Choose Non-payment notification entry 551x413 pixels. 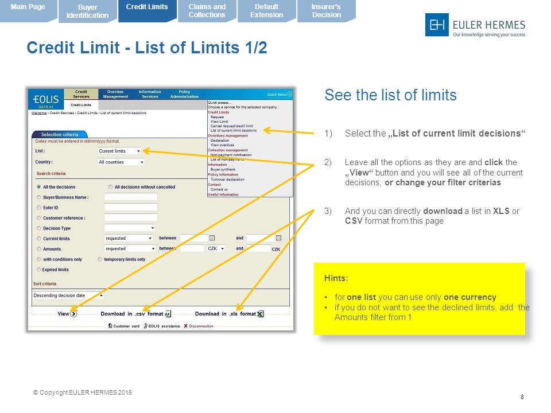click(231, 155)
